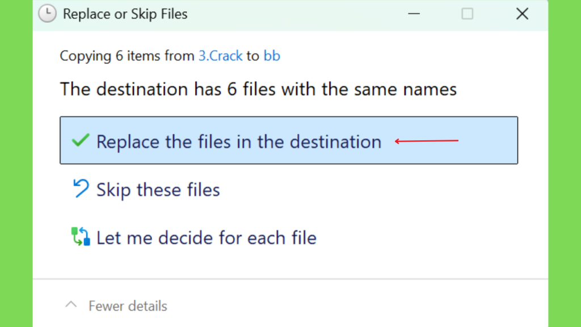Screen dimensions: 581x327
Task: Select Skip these files option
Action: 158,190
